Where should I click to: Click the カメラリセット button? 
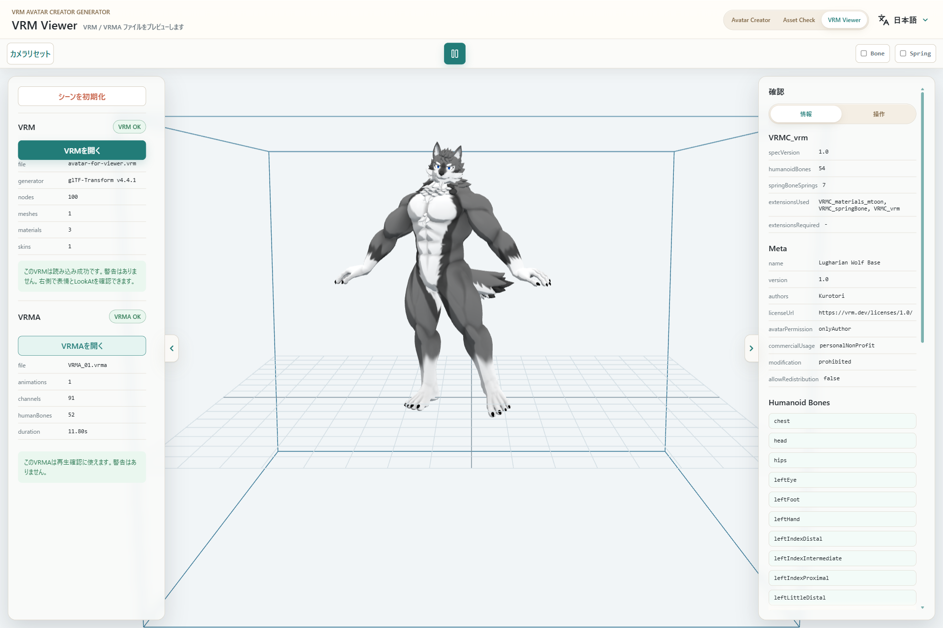30,53
